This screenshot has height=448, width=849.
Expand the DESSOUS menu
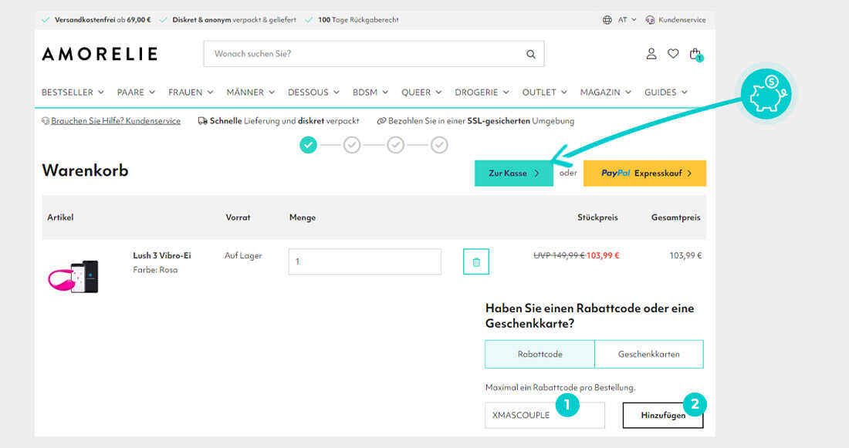(x=313, y=93)
